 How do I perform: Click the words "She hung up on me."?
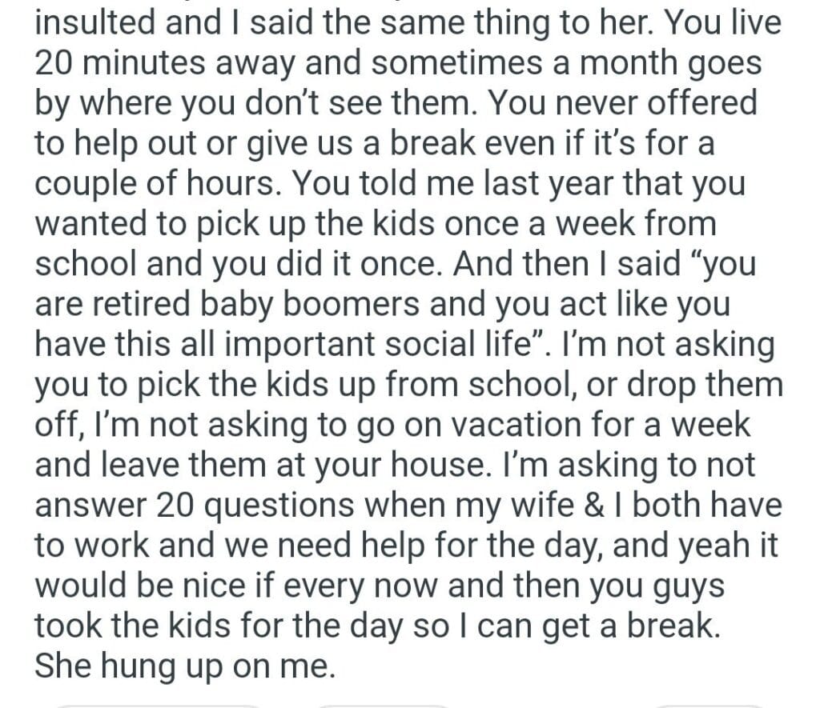(183, 665)
